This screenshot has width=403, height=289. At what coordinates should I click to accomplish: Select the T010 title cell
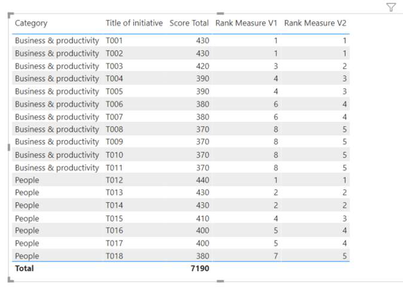pos(114,156)
